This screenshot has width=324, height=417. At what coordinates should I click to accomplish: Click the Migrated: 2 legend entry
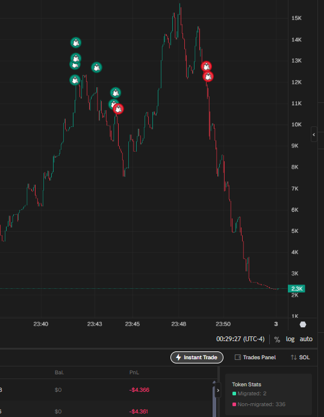point(249,394)
